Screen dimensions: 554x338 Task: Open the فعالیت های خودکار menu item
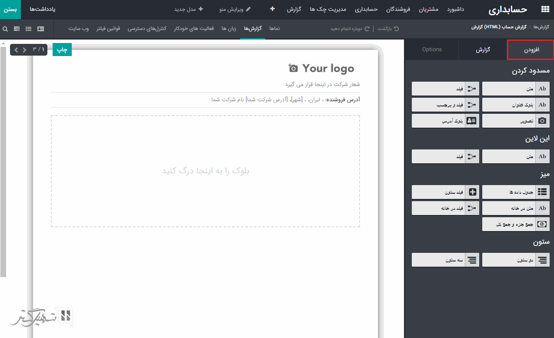(x=194, y=29)
